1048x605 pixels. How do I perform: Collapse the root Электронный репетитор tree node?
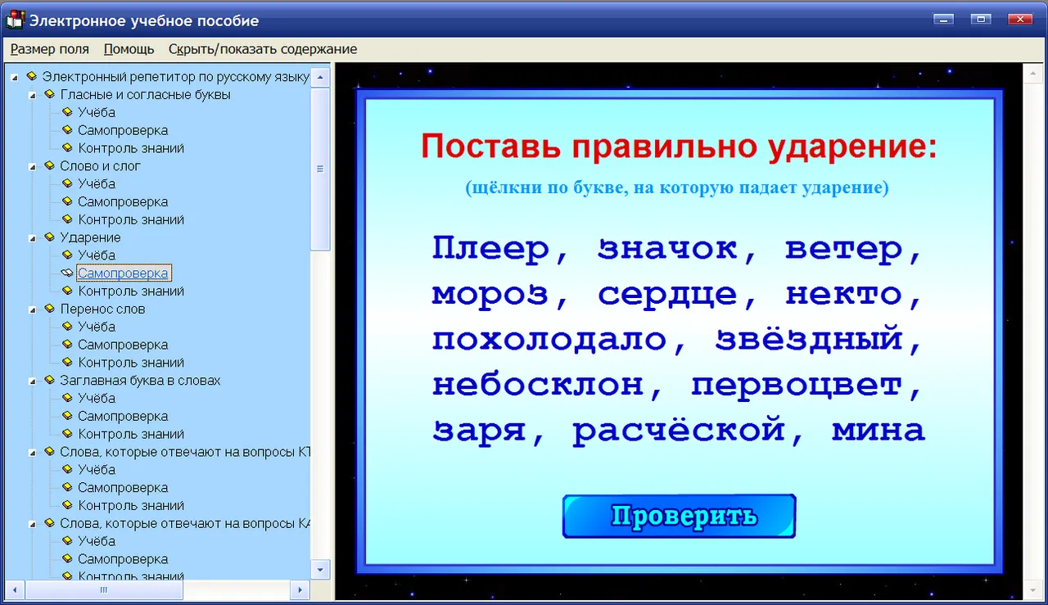(15, 78)
